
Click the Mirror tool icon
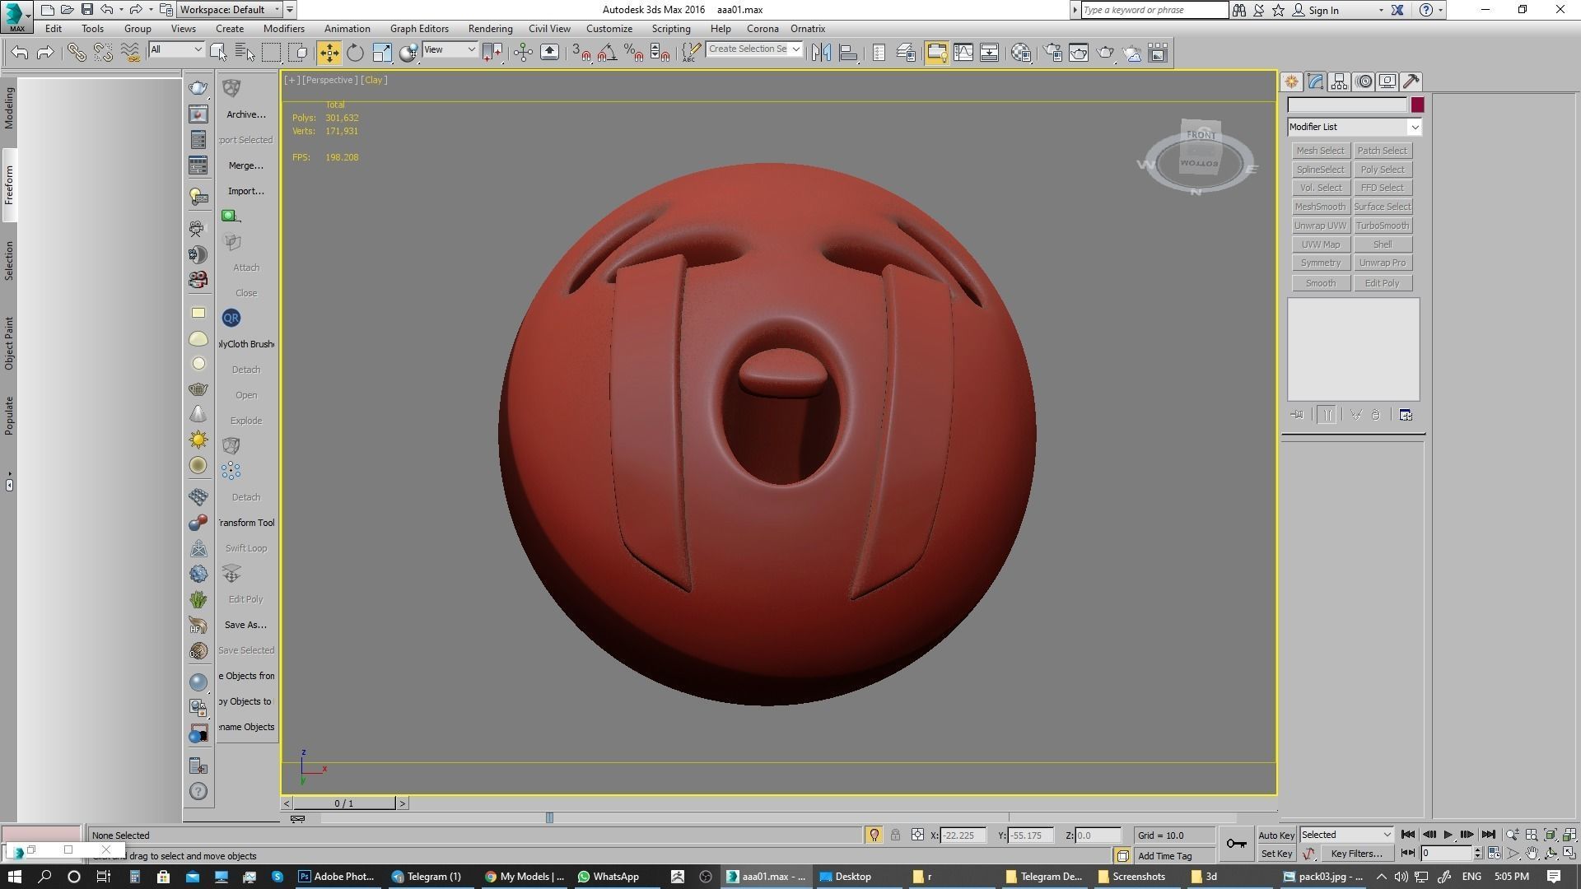(821, 54)
